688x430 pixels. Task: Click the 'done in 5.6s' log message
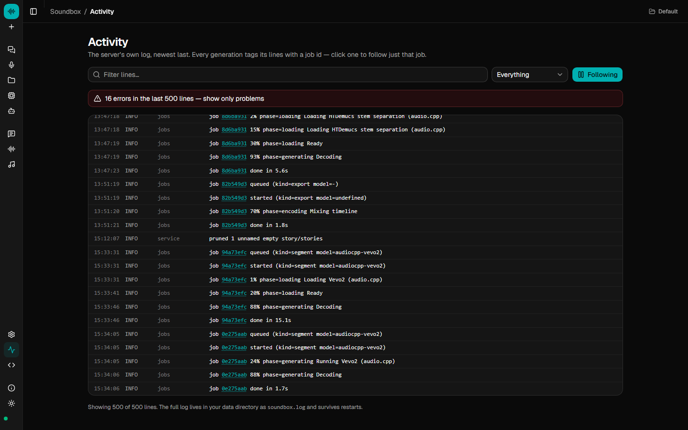click(269, 171)
